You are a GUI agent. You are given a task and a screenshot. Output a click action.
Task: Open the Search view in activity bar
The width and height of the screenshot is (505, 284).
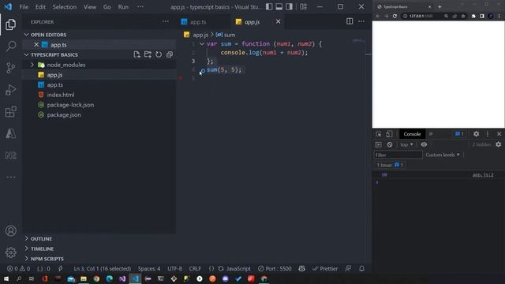10,46
